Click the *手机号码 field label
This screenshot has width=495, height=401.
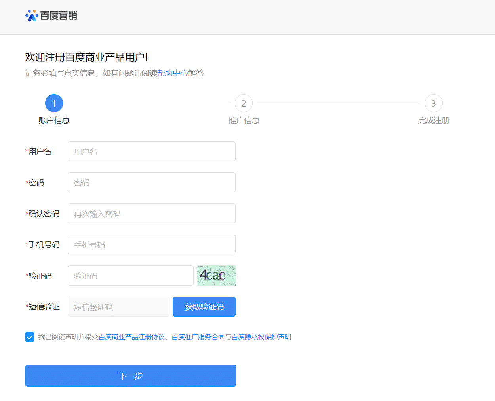pos(42,244)
